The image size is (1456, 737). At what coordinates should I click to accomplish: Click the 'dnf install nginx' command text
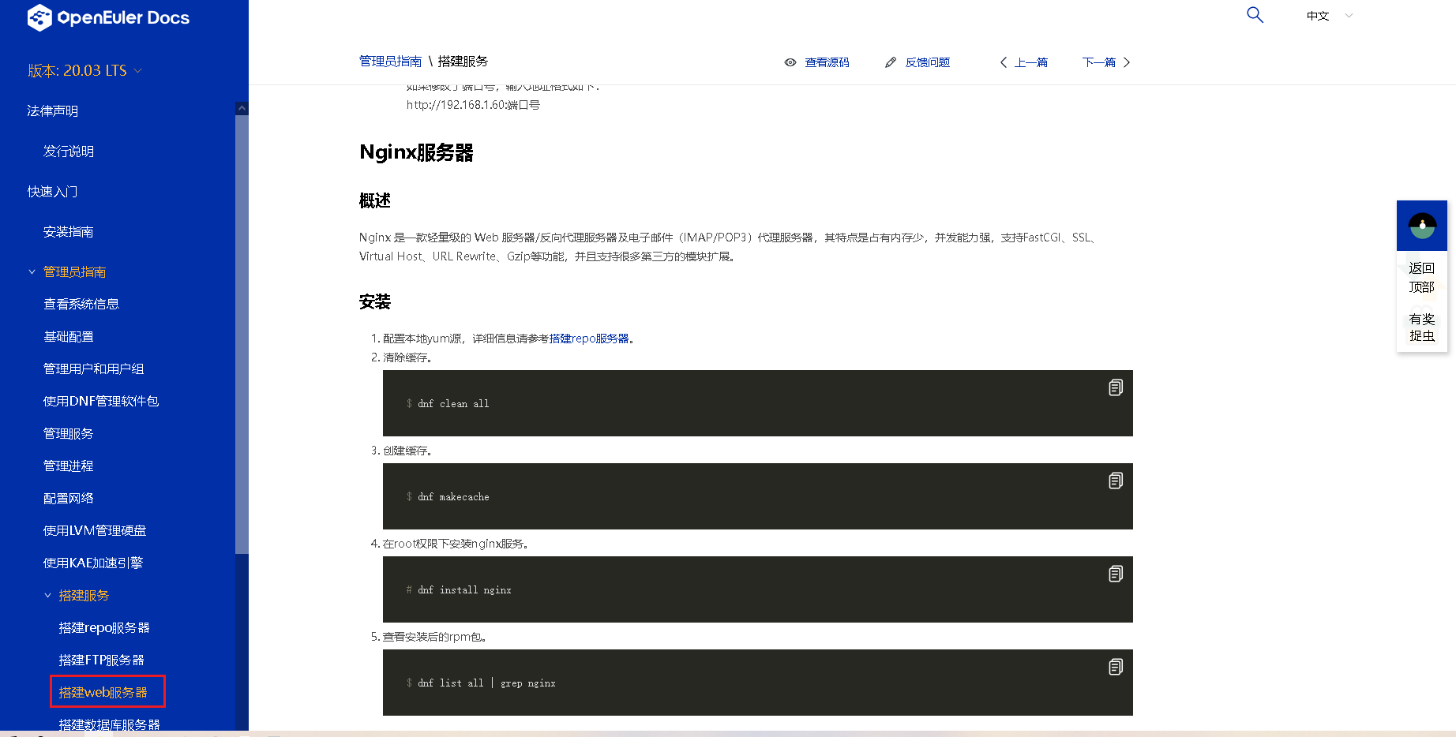click(464, 590)
